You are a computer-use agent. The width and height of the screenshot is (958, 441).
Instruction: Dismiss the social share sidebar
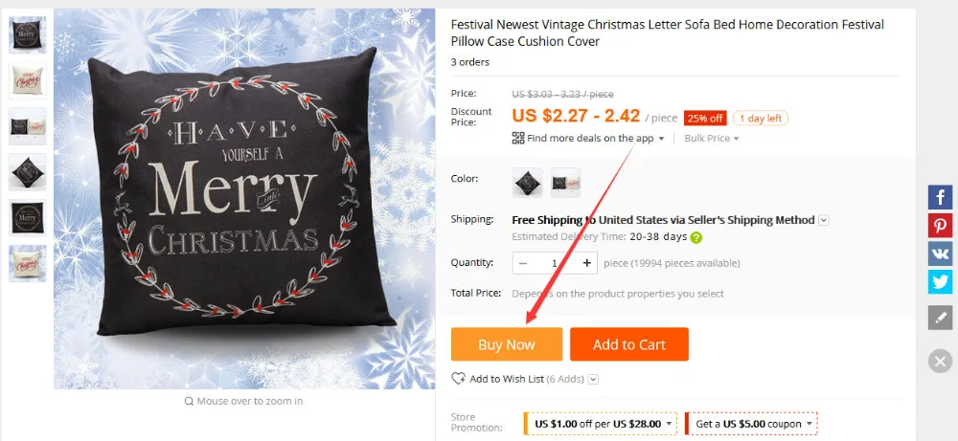pyautogui.click(x=941, y=361)
